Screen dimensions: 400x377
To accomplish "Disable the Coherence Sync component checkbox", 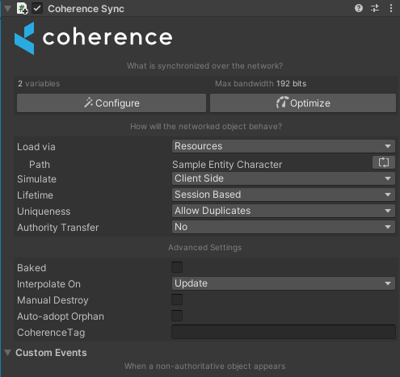I will (37, 8).
